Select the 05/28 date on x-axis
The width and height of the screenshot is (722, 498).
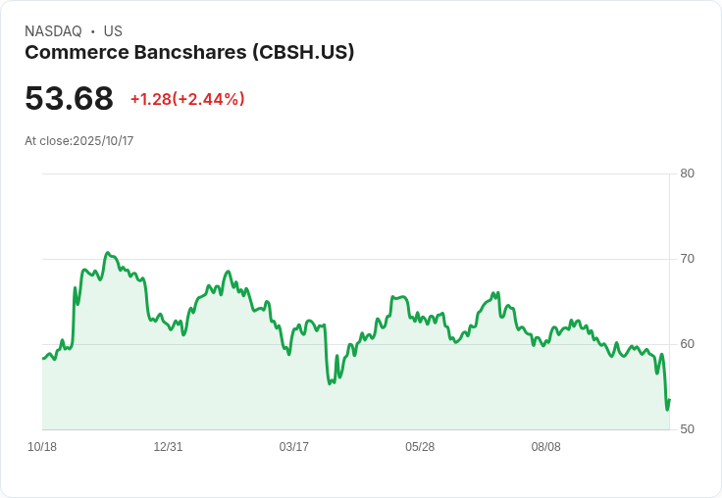420,447
